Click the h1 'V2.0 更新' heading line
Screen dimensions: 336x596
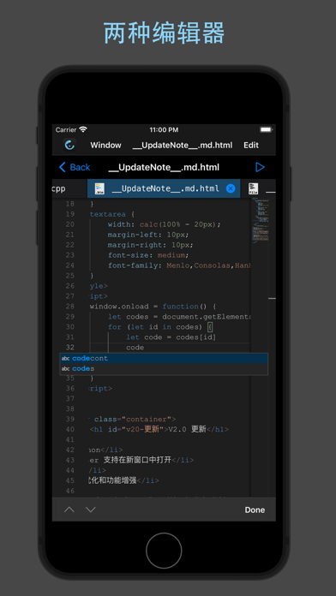159,429
